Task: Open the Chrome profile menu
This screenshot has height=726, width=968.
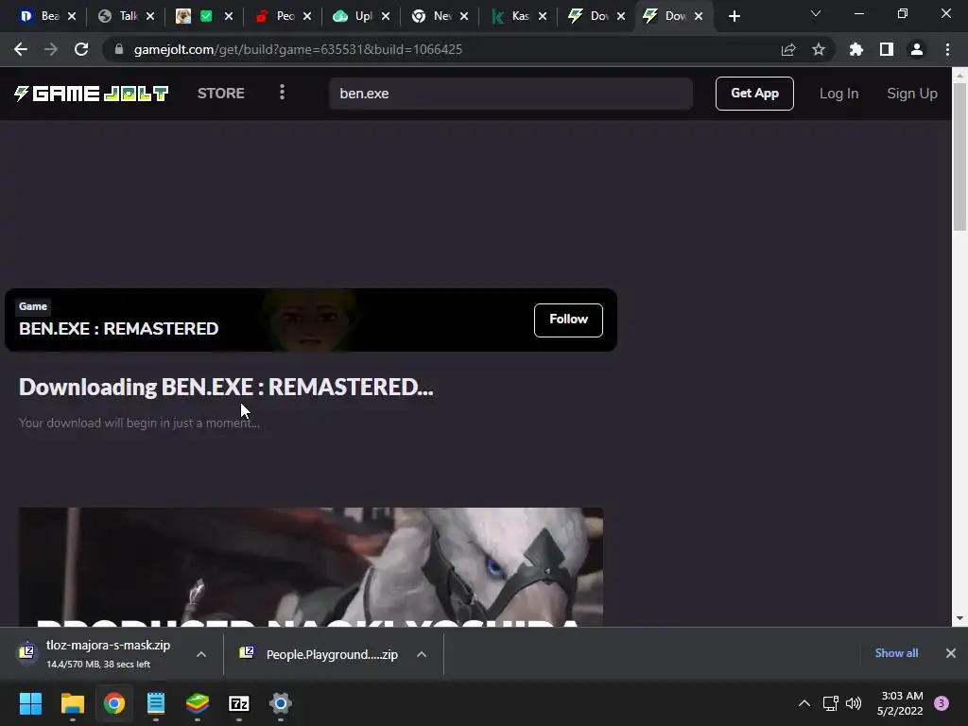Action: 917,49
